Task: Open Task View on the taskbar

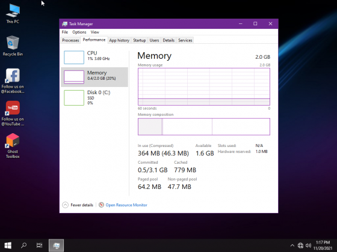Action: point(40,245)
